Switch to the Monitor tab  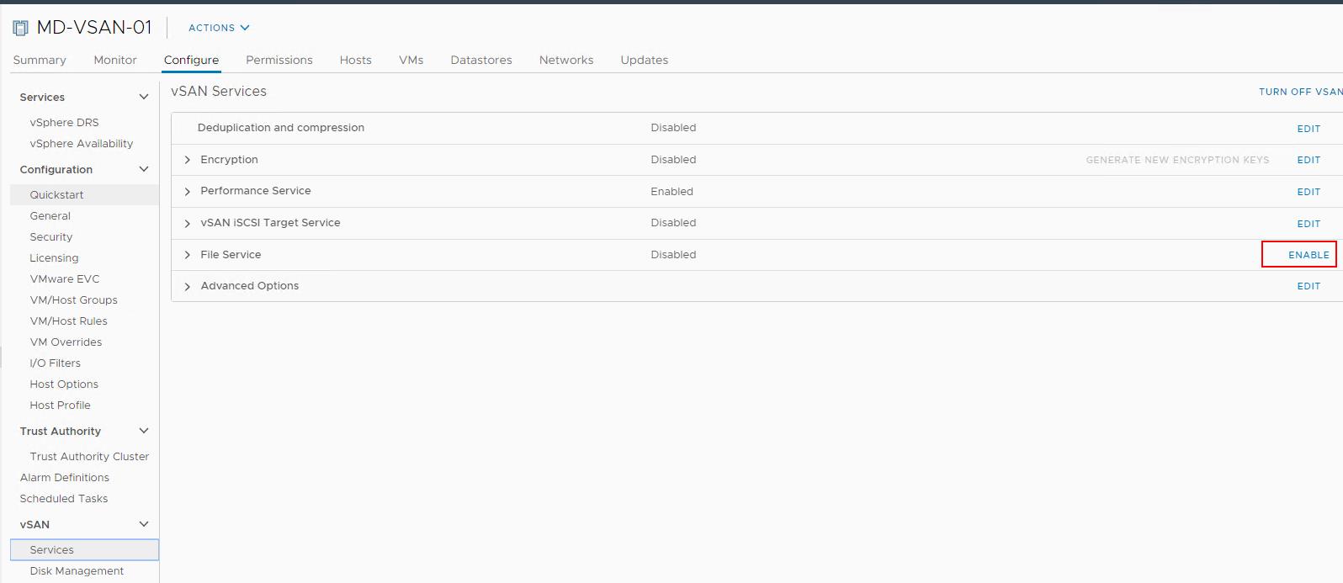pos(115,60)
